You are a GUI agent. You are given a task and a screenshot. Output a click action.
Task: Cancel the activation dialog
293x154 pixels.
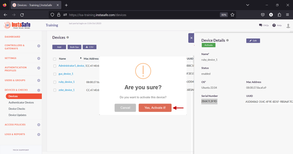point(125,108)
